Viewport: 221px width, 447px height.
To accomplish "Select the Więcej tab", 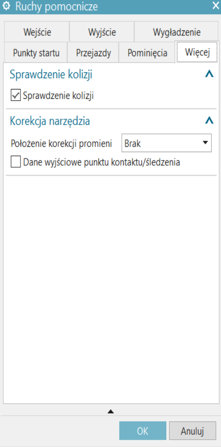I will click(x=198, y=52).
